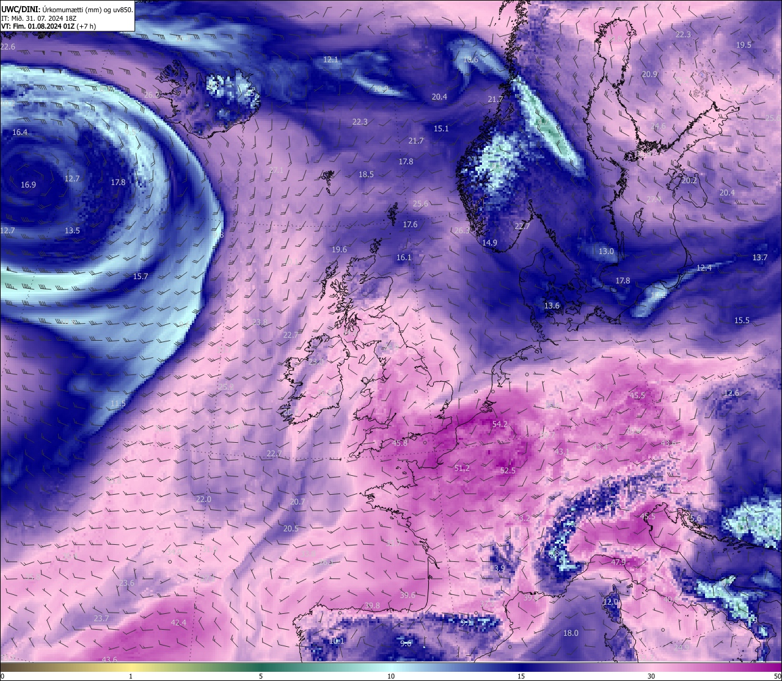This screenshot has height=681, width=782.
Task: Click the 1 tick on the color scale
Action: click(131, 676)
